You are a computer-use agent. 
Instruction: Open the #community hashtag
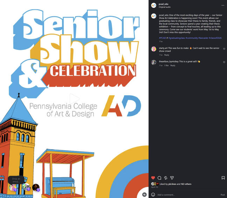192,38
